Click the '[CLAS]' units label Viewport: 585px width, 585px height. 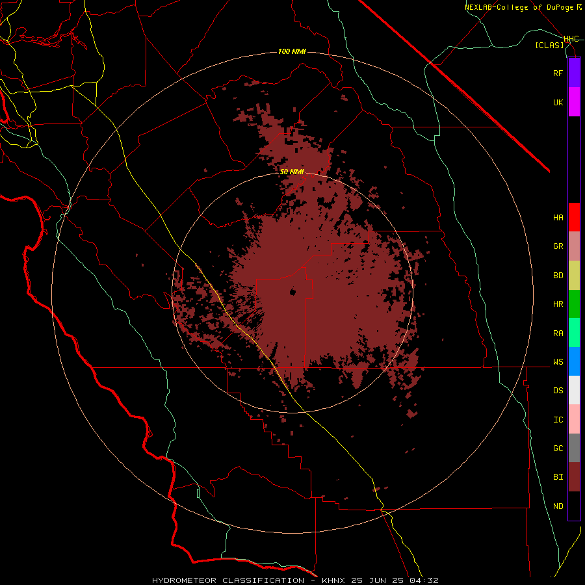(549, 45)
